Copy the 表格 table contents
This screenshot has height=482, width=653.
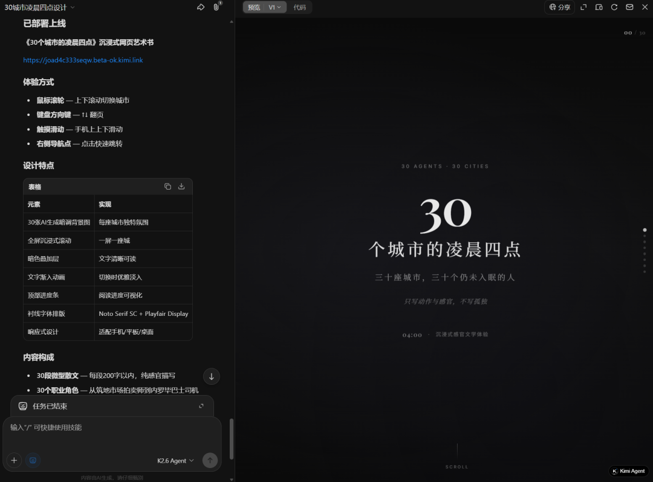coord(167,187)
